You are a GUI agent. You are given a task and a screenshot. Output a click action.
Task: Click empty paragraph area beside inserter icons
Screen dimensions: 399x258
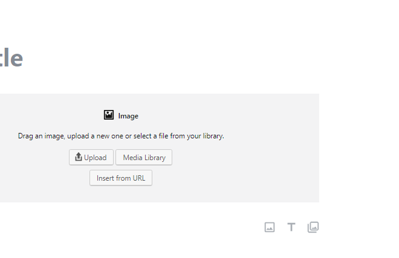(x=127, y=227)
